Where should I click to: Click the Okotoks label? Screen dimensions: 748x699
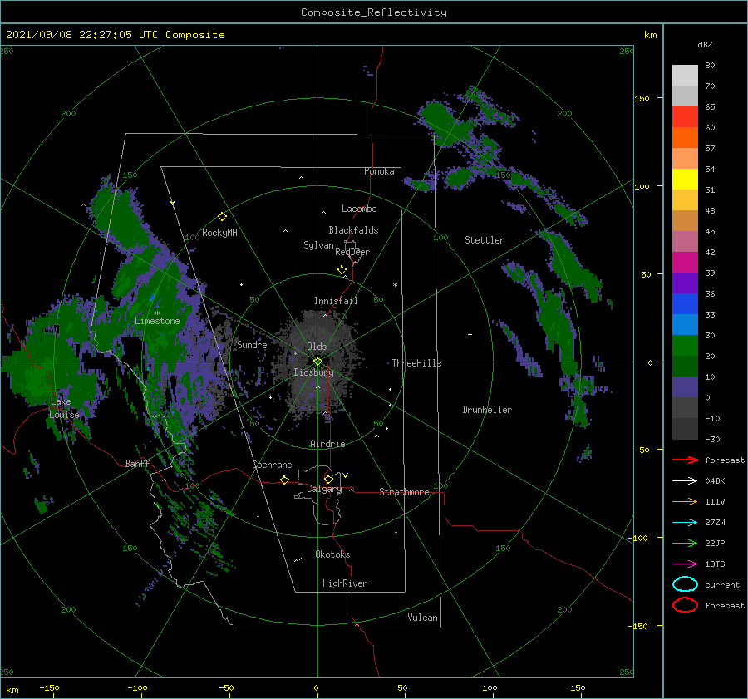[332, 554]
